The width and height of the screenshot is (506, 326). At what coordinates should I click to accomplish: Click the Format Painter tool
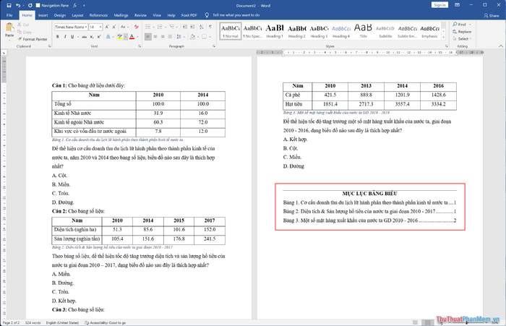click(x=35, y=38)
